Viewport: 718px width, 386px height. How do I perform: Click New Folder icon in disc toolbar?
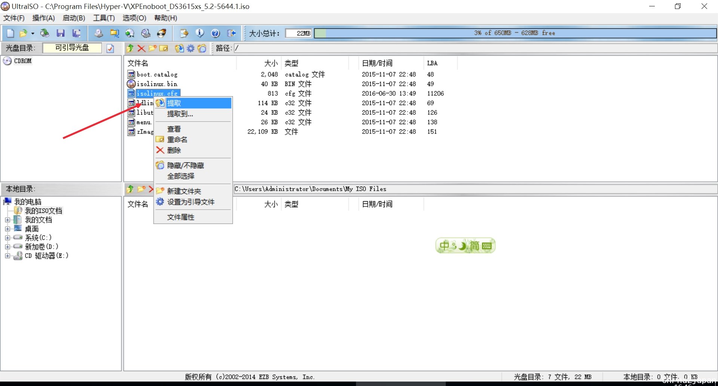pos(153,48)
